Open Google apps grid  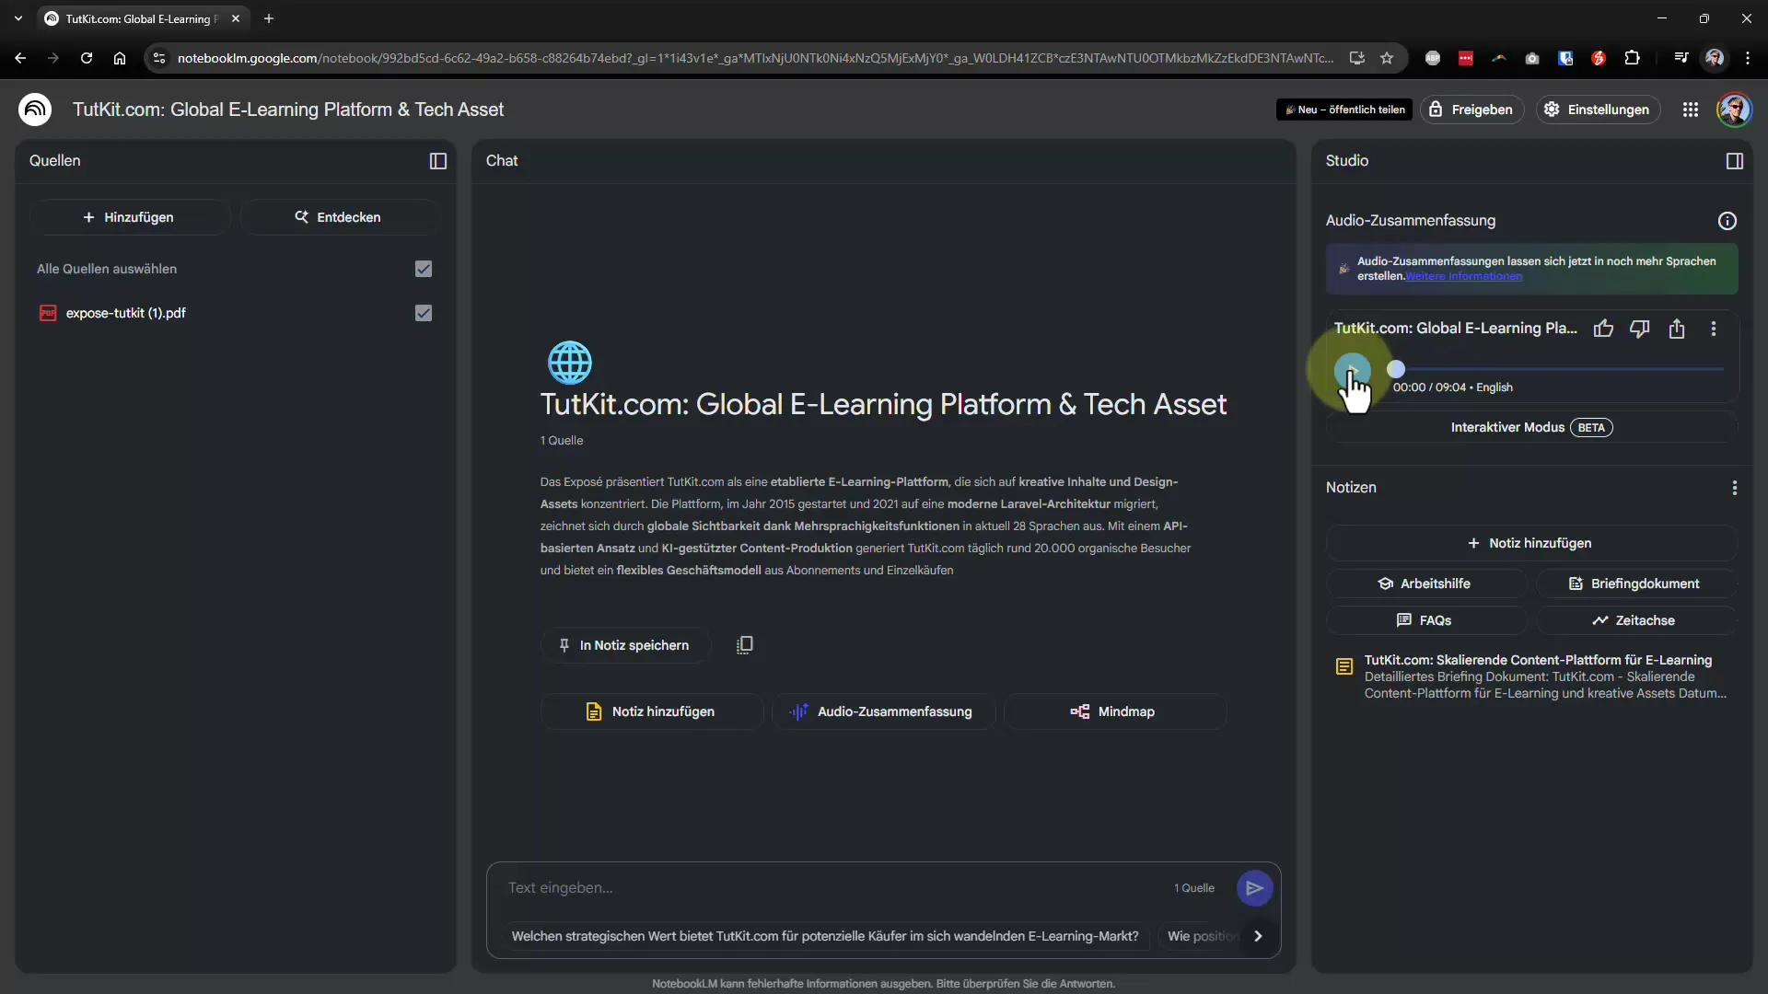[x=1691, y=110]
